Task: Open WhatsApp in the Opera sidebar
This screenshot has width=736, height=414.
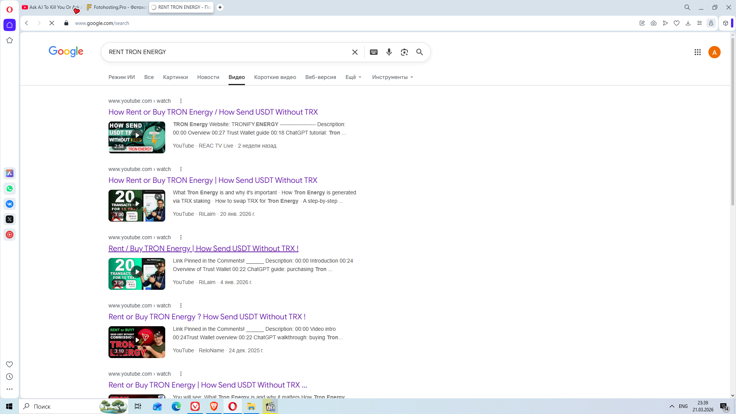Action: (10, 189)
